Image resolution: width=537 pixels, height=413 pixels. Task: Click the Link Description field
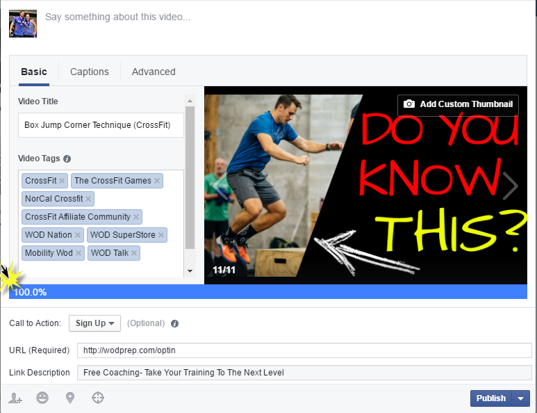304,373
